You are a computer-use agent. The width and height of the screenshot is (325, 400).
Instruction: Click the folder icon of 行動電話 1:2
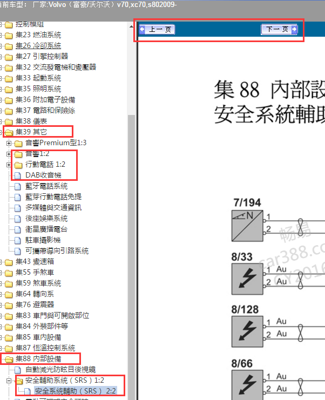click(18, 165)
